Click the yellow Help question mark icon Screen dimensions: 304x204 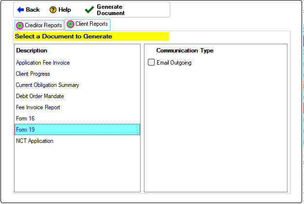(x=53, y=10)
